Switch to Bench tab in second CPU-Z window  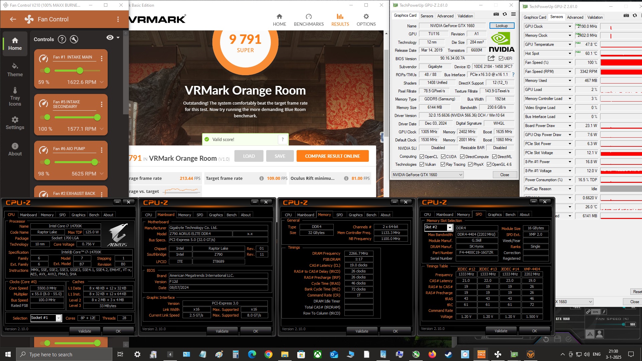[x=231, y=215]
